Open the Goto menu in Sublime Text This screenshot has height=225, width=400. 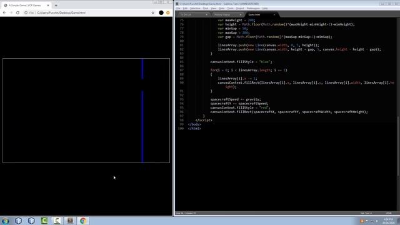click(221, 8)
